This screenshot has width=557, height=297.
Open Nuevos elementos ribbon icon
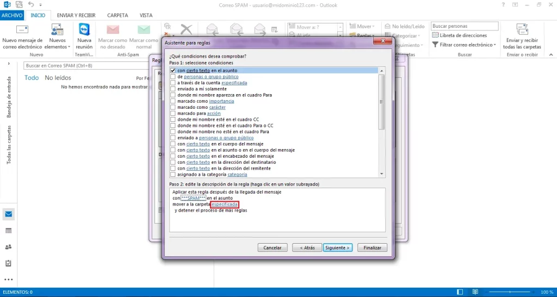click(57, 30)
